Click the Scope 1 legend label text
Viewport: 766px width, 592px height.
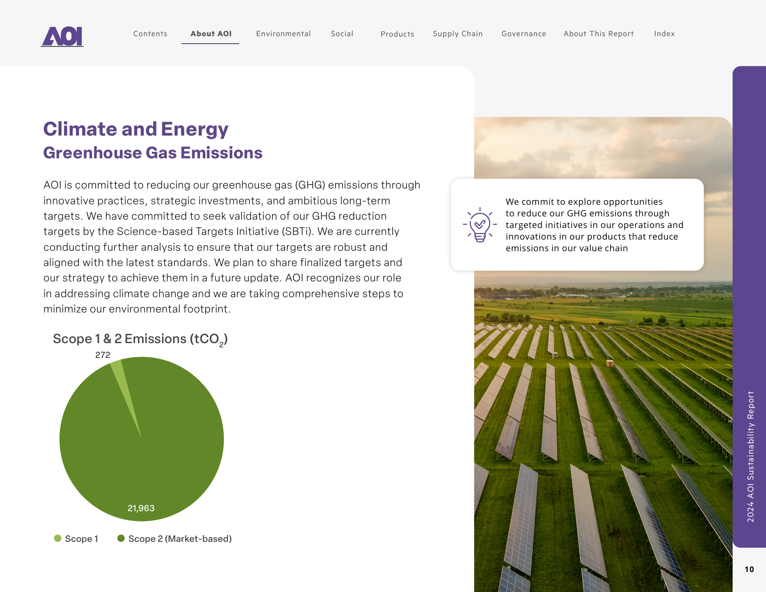point(82,539)
